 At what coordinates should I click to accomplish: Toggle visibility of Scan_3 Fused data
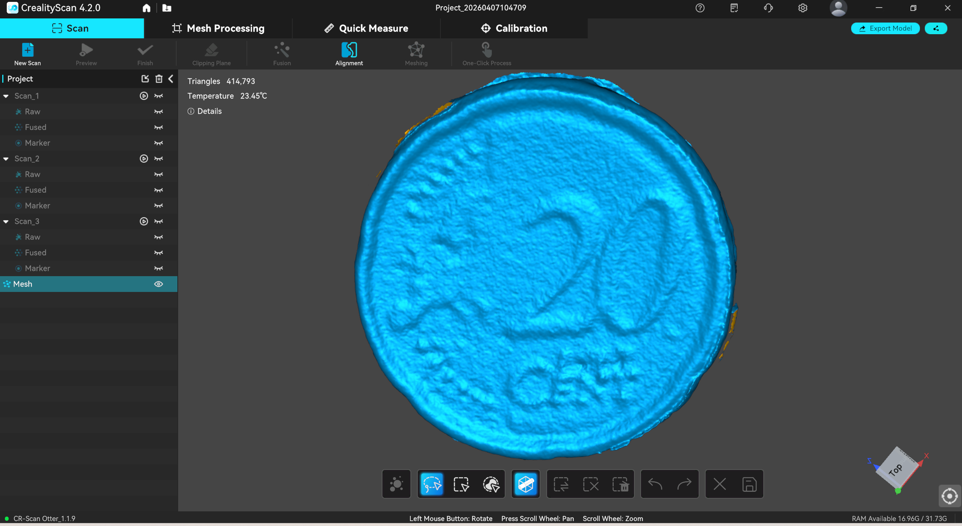[159, 253]
